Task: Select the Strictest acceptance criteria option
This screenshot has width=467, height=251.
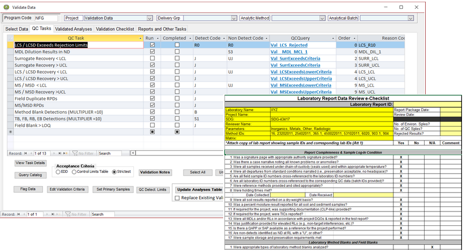Action: pos(114,172)
